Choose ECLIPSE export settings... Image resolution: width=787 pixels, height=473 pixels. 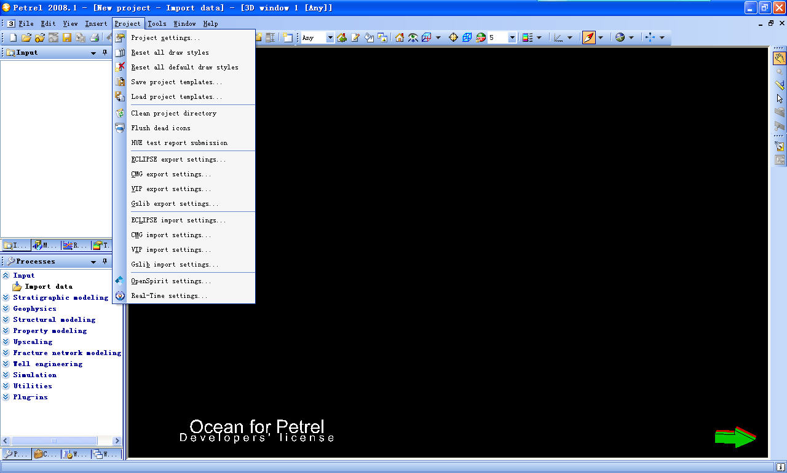[x=184, y=159]
